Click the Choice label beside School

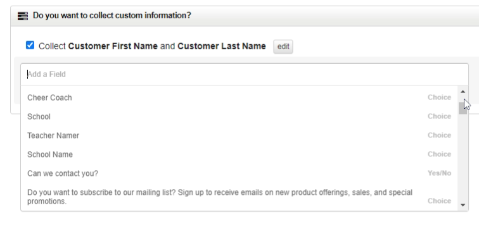click(439, 116)
